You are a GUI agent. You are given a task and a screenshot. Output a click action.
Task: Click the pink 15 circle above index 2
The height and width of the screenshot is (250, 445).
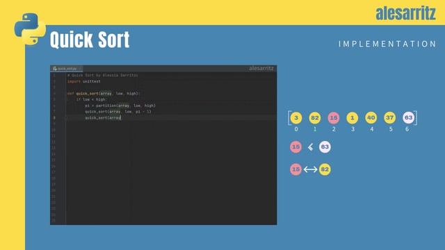tap(334, 117)
